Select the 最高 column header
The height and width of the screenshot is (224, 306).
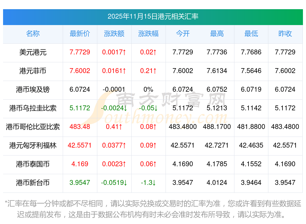pyautogui.click(x=217, y=34)
